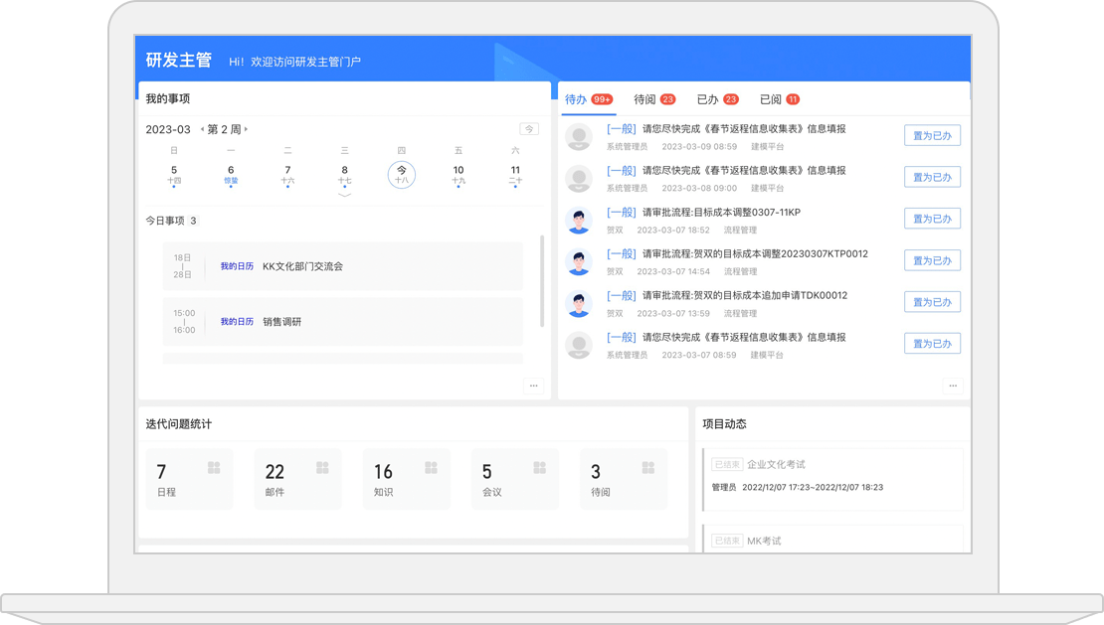Open the more menu in 我的事项 panel
This screenshot has height=625, width=1104.
pyautogui.click(x=533, y=386)
